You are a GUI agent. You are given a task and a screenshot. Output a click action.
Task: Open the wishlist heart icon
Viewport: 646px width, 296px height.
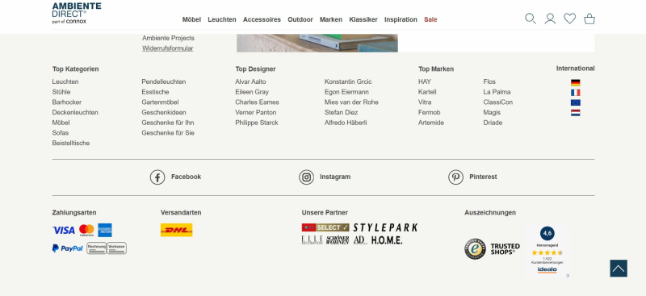coord(570,19)
